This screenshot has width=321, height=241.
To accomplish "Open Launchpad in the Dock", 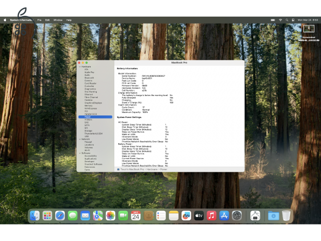I will [x=47, y=215].
